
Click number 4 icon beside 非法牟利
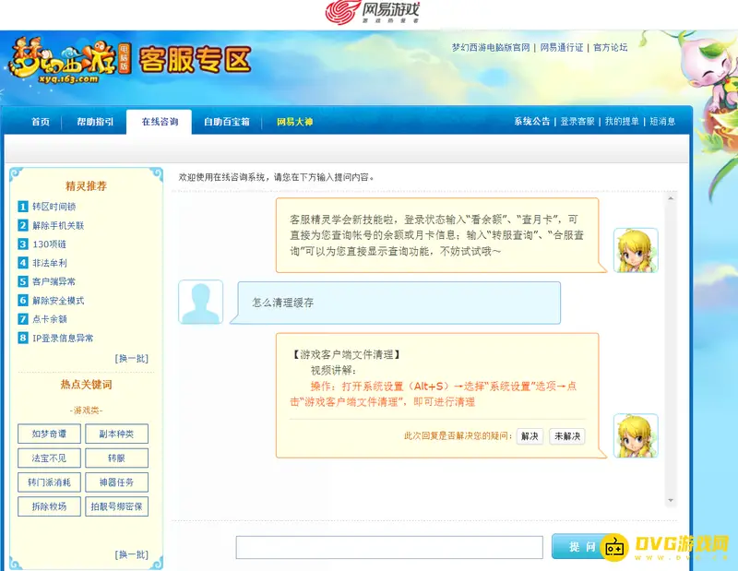[23, 263]
